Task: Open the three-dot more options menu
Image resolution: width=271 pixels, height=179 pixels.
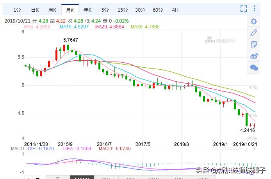Action: click(254, 8)
